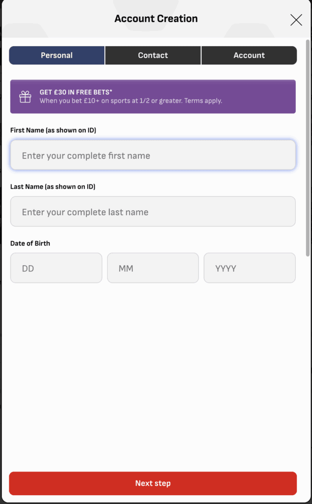Viewport: 312px width, 504px height.
Task: Click the Date of Birth label
Action: 30,243
